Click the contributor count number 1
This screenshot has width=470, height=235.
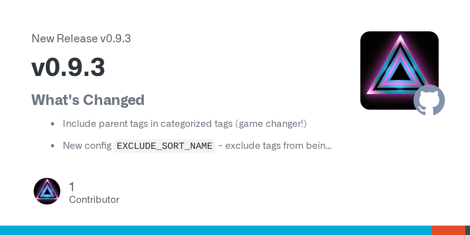point(72,187)
